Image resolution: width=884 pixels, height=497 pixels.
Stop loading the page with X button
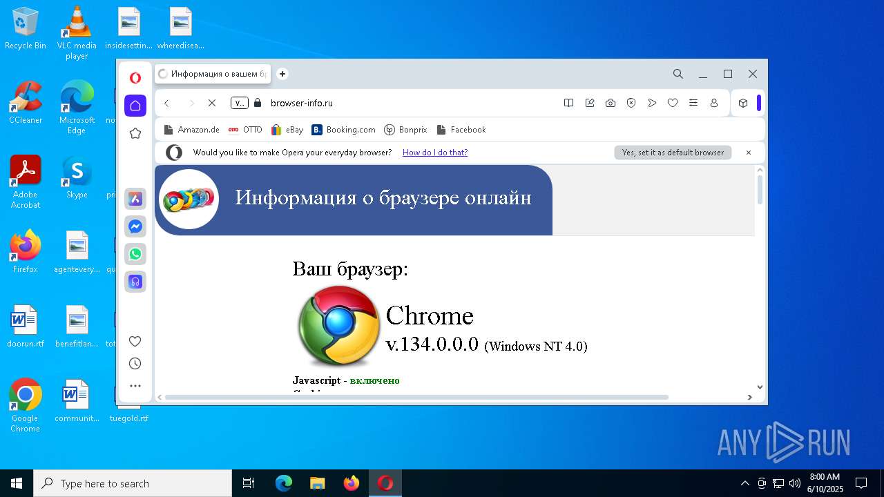tap(212, 103)
